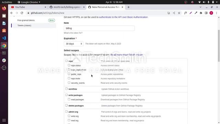Viewport: 220px width, 124px height.
Task: Click the eyedropper extension icon
Action: click(x=196, y=13)
